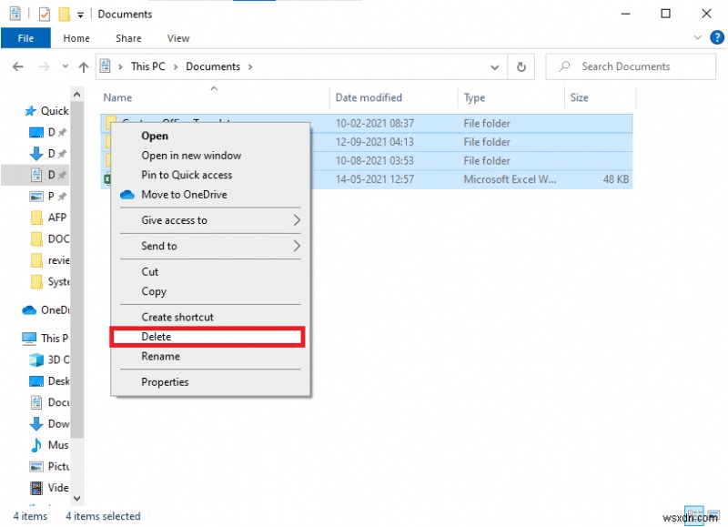Select This PC in the navigation pane

pyautogui.click(x=45, y=338)
